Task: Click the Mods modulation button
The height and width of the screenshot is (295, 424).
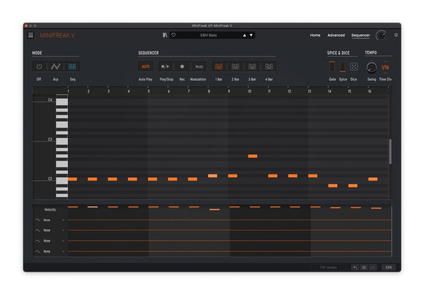Action: point(199,67)
